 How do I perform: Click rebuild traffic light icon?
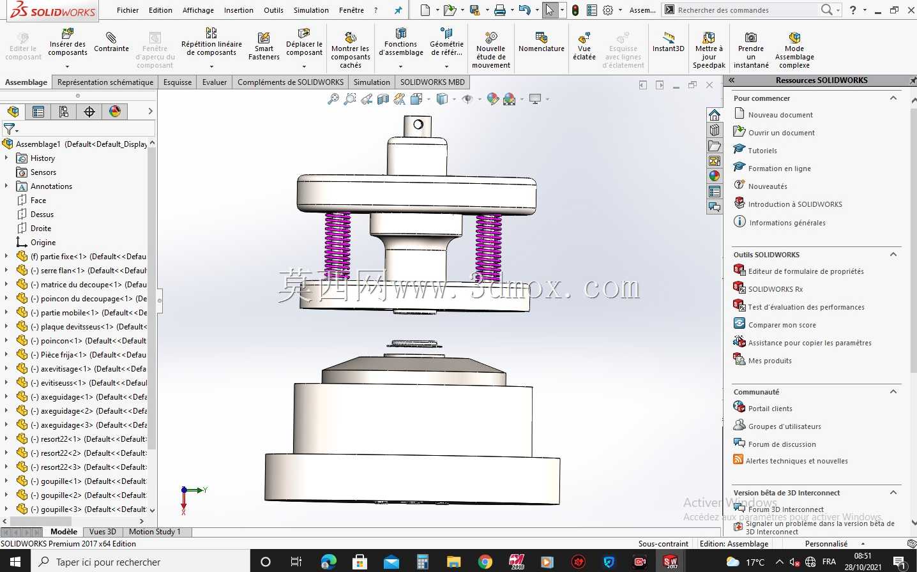pos(575,10)
